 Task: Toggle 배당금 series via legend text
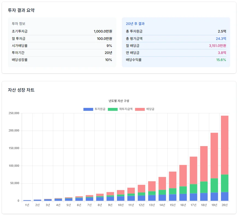(150, 109)
